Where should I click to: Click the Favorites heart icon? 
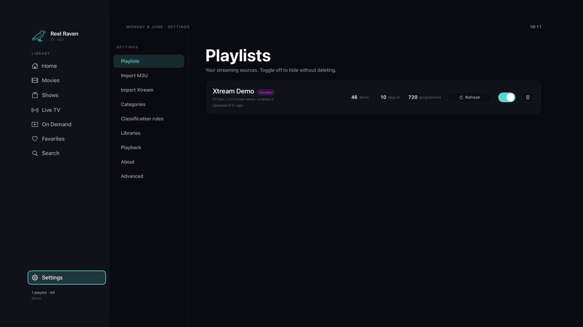tap(35, 139)
